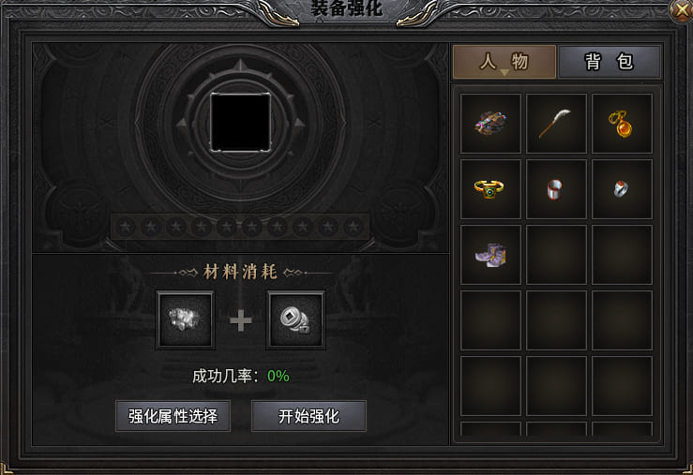Click the ore material slot
Viewport: 693px width, 475px height.
pos(185,320)
